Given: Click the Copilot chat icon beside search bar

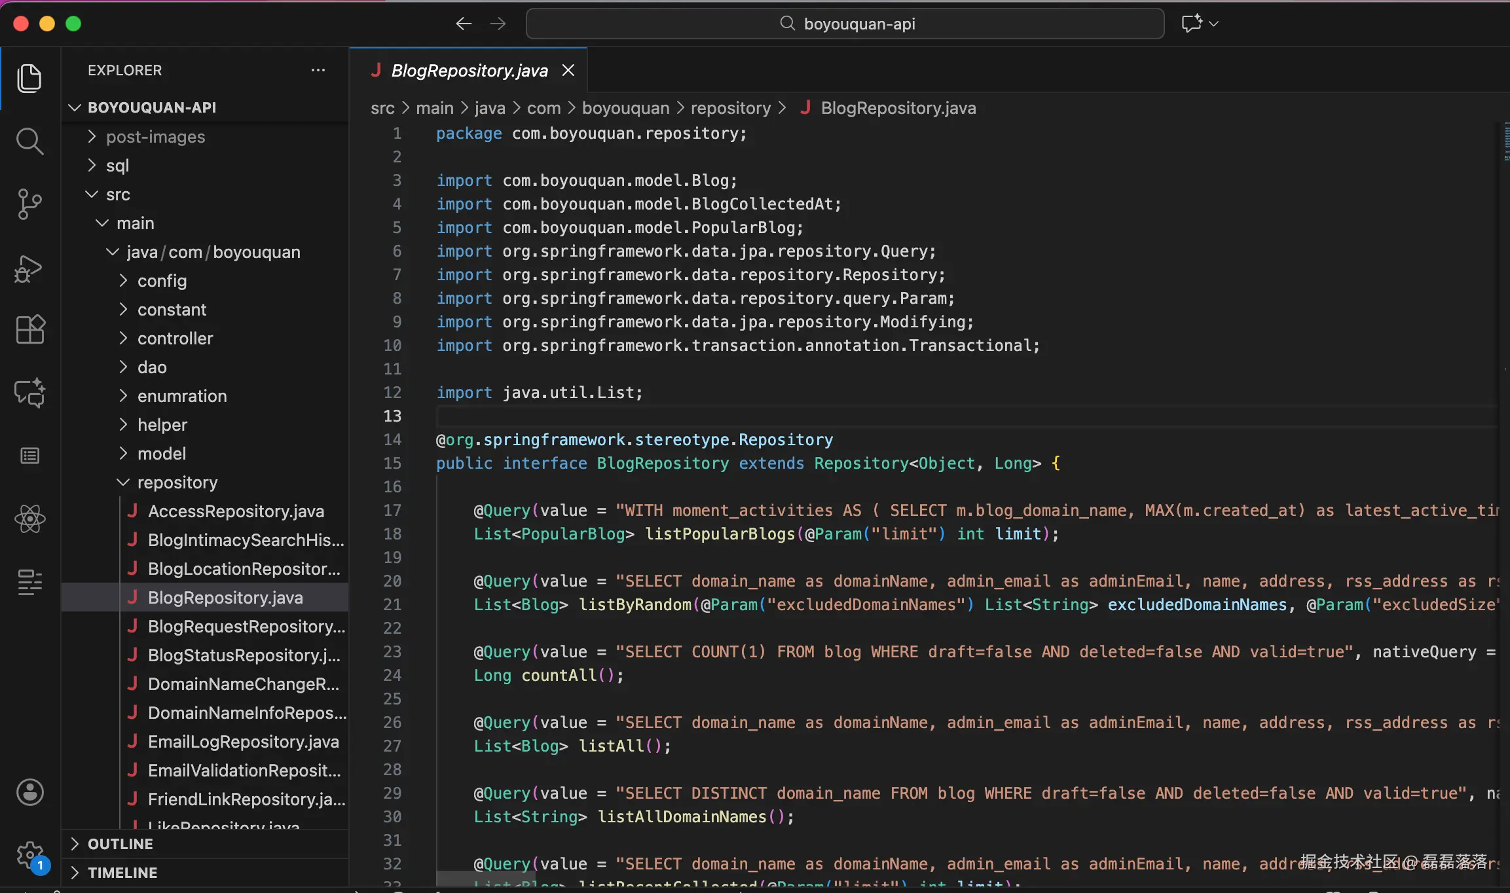Looking at the screenshot, I should [x=1191, y=24].
